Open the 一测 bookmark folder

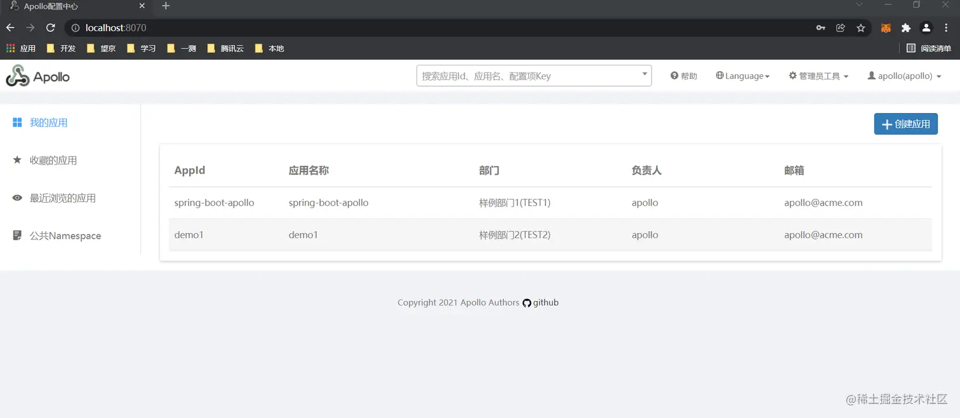(181, 48)
